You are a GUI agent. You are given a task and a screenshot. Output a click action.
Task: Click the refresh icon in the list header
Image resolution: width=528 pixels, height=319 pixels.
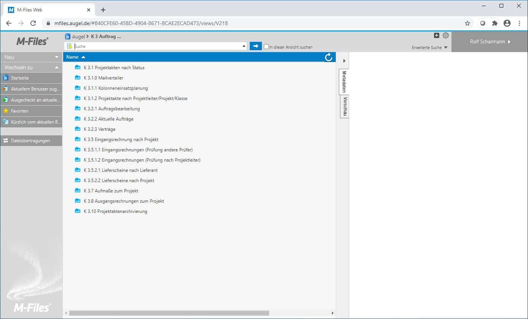pyautogui.click(x=329, y=57)
